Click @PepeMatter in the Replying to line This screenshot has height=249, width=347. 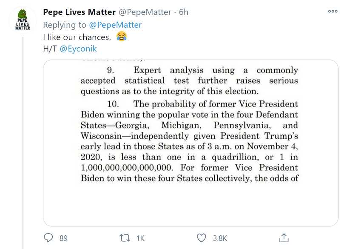(x=115, y=25)
